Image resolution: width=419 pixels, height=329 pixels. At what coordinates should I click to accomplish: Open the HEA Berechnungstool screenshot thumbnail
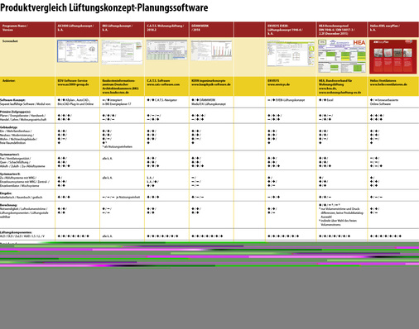[342, 56]
